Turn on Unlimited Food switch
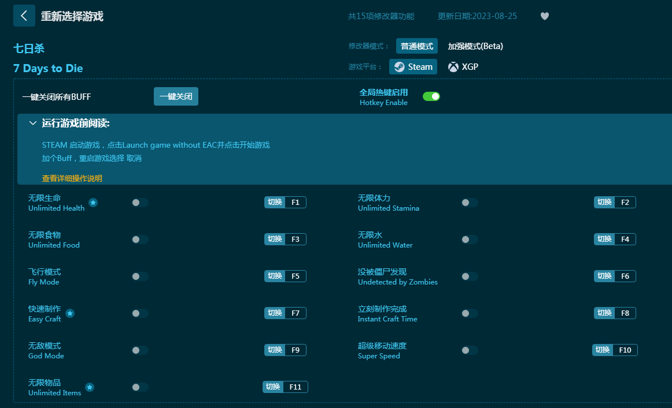The height and width of the screenshot is (408, 672). tap(140, 239)
